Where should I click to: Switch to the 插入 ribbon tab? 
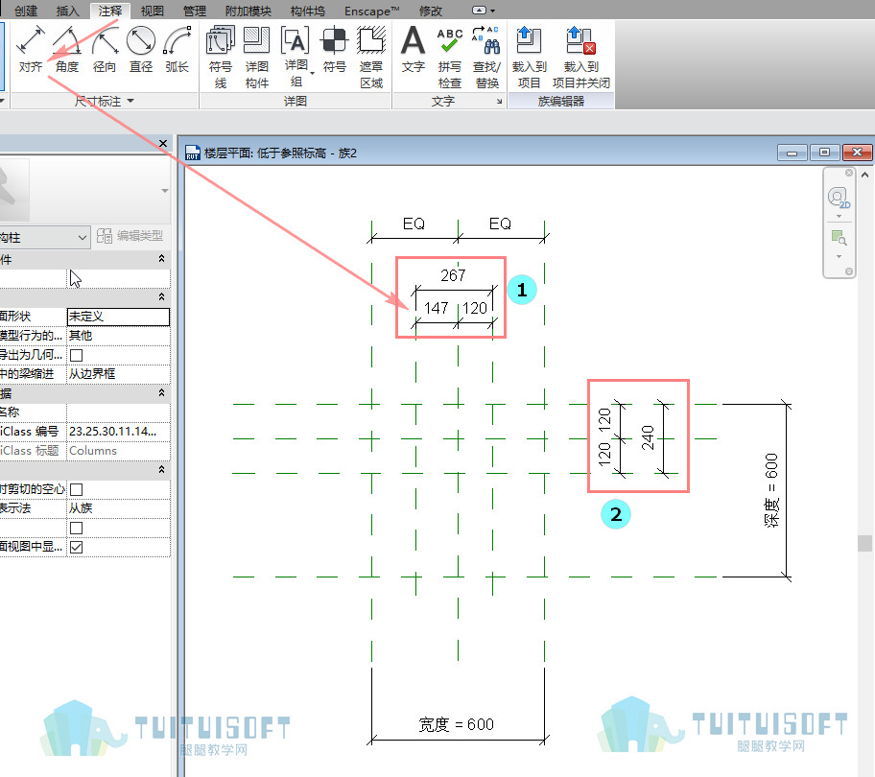(67, 11)
